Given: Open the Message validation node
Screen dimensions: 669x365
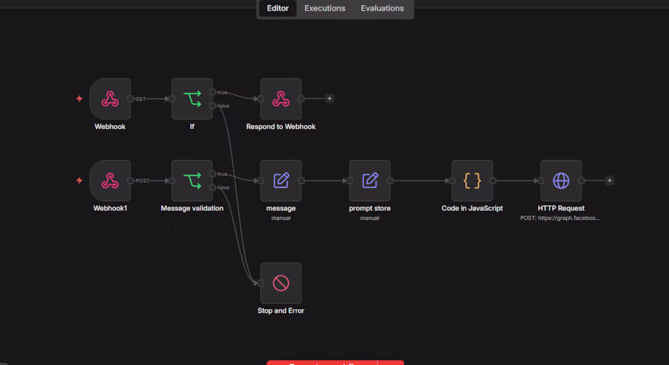Looking at the screenshot, I should [192, 180].
